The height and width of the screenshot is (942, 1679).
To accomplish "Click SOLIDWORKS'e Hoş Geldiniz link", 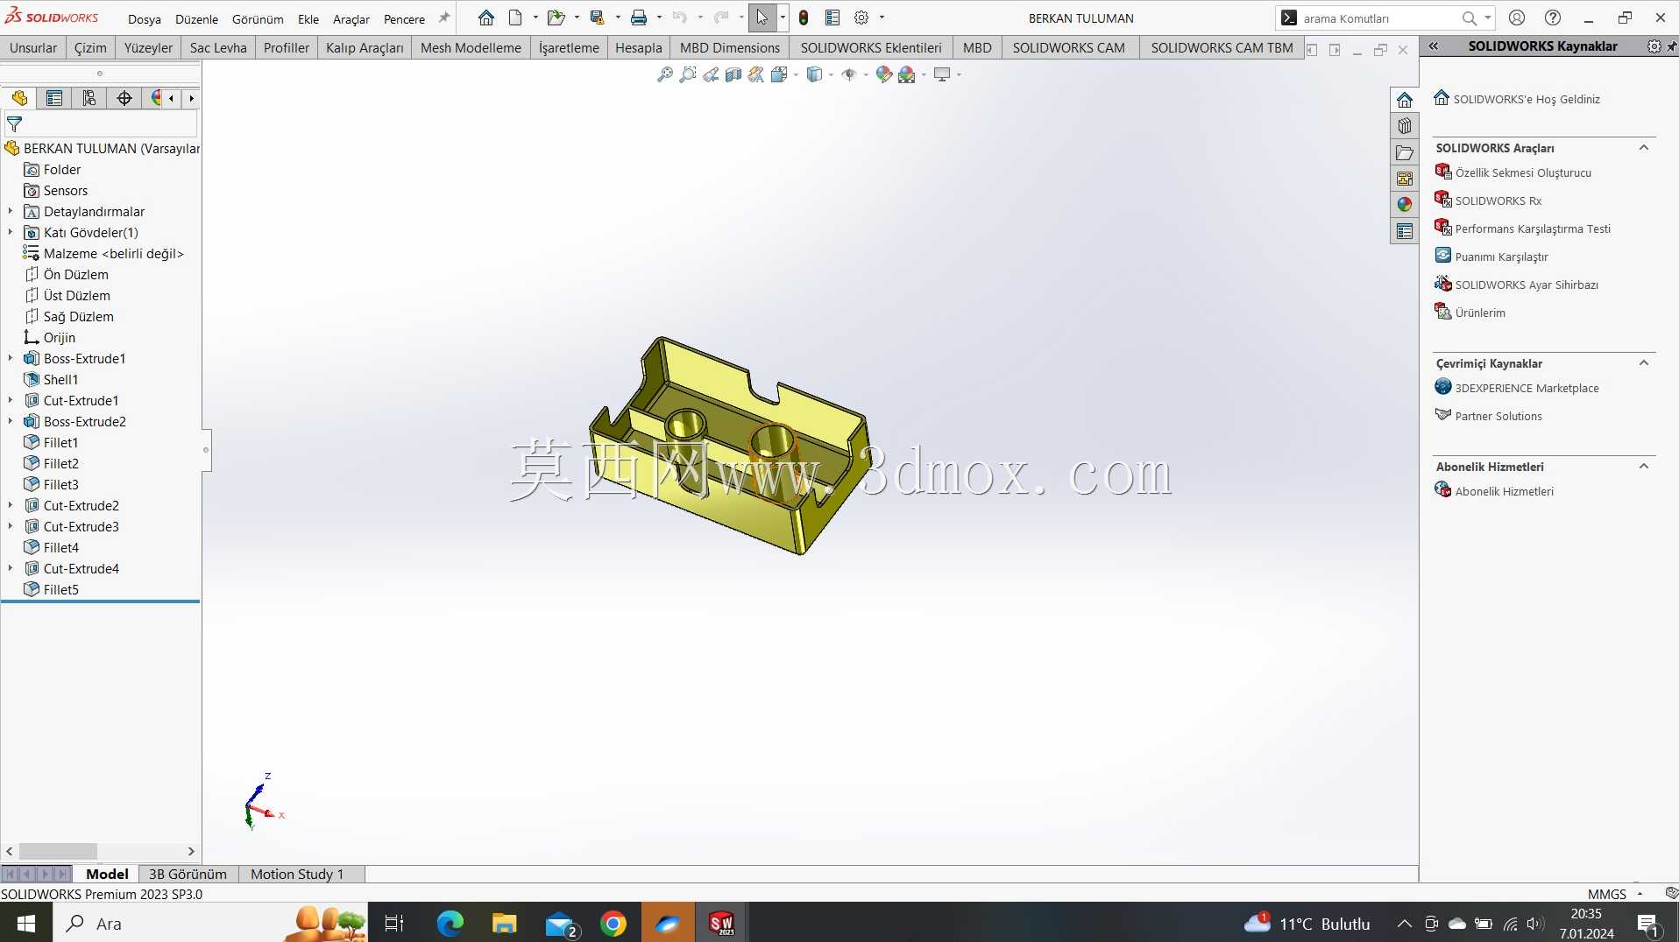I will (x=1527, y=99).
